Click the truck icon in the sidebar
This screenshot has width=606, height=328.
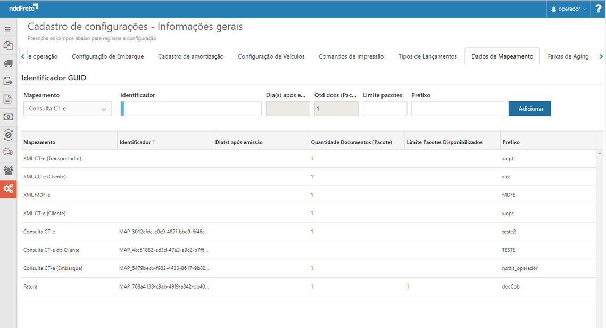[x=7, y=63]
